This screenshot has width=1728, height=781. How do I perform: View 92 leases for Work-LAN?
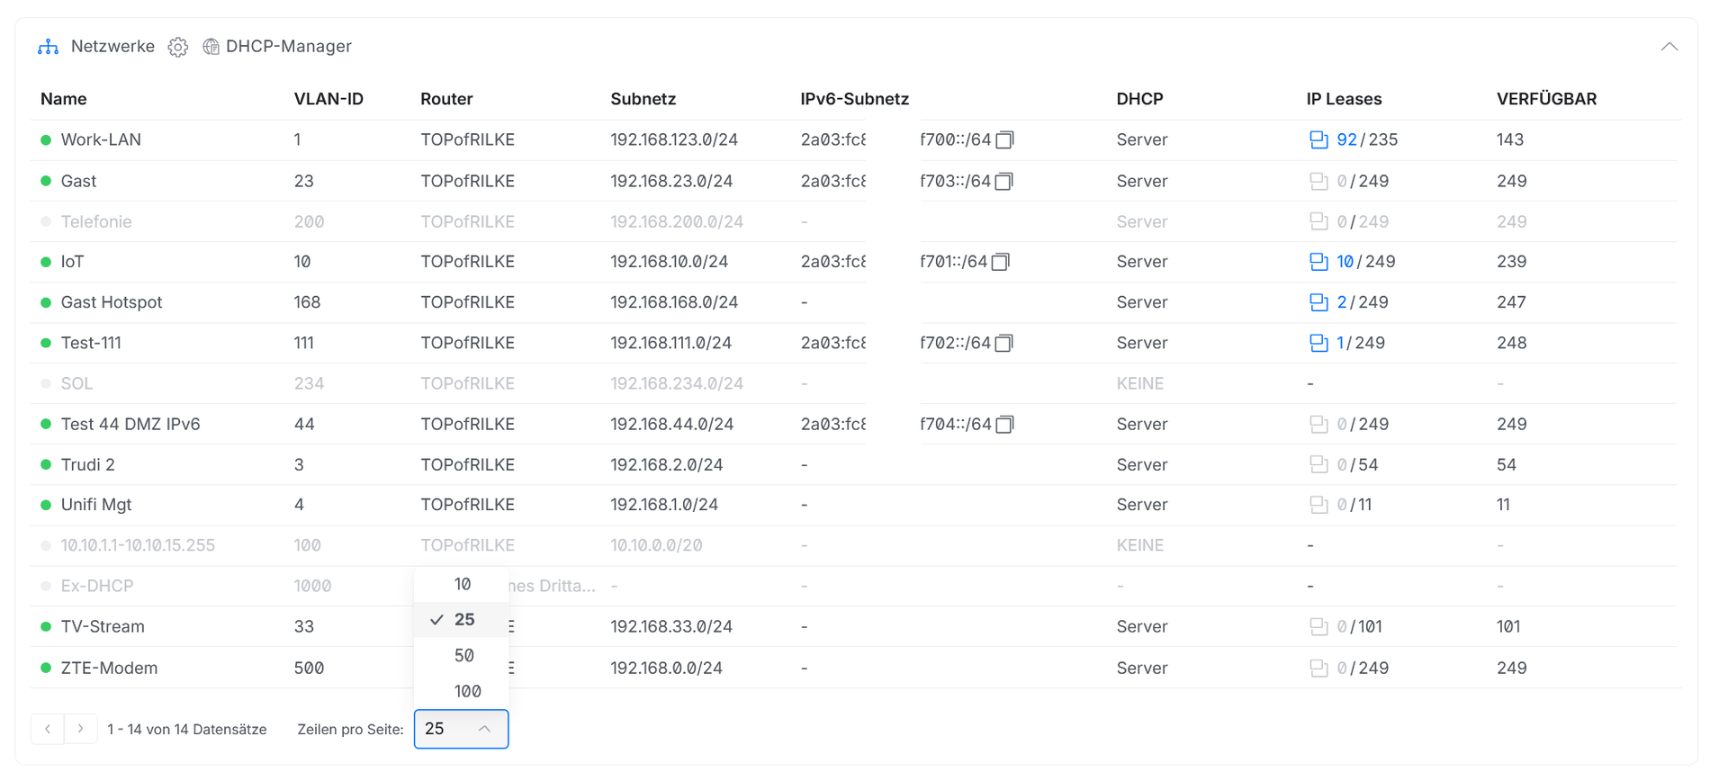(1346, 139)
